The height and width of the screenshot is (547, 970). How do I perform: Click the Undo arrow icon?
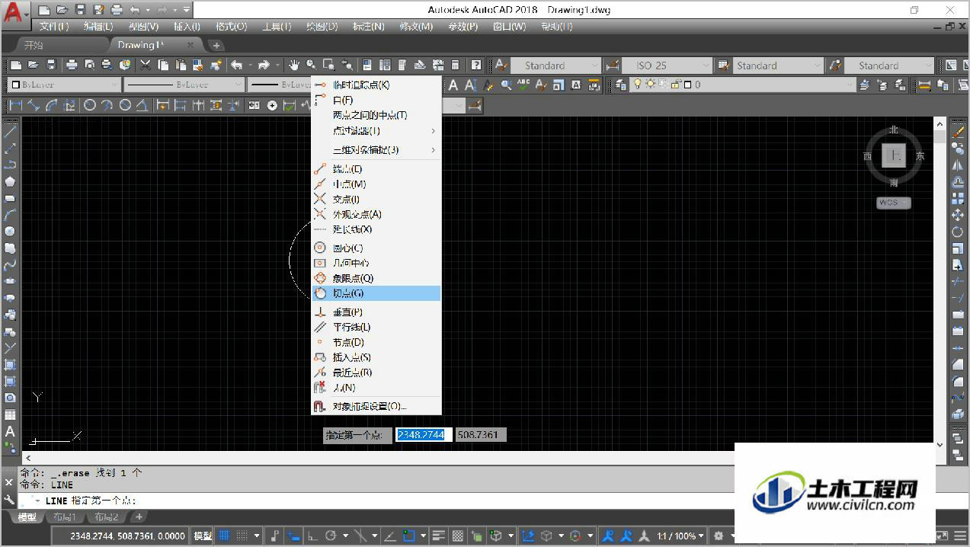tap(237, 66)
